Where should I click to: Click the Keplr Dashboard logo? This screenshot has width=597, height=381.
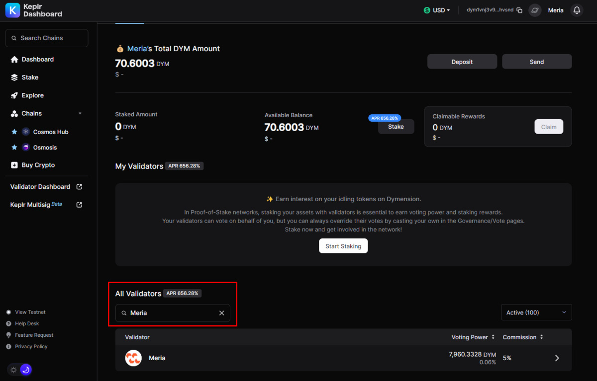coord(34,10)
